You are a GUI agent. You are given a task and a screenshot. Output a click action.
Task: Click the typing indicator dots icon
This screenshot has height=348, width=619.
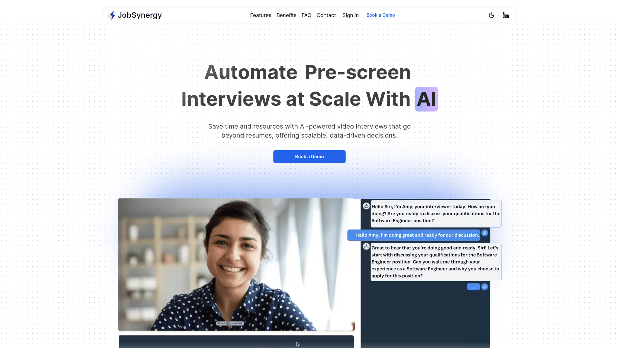tap(473, 286)
